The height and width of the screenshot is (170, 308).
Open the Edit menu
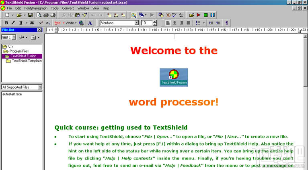[18, 8]
